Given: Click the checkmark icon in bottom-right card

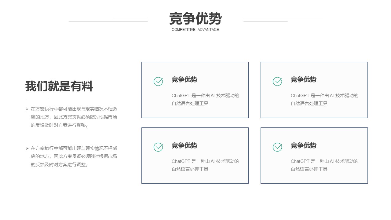Looking at the screenshot, I should pyautogui.click(x=277, y=147).
